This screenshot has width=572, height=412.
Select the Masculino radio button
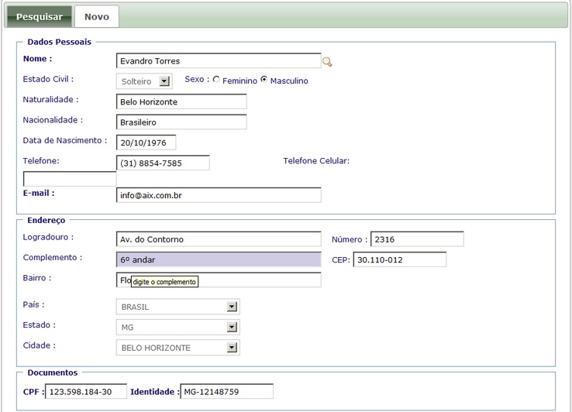[x=264, y=80]
